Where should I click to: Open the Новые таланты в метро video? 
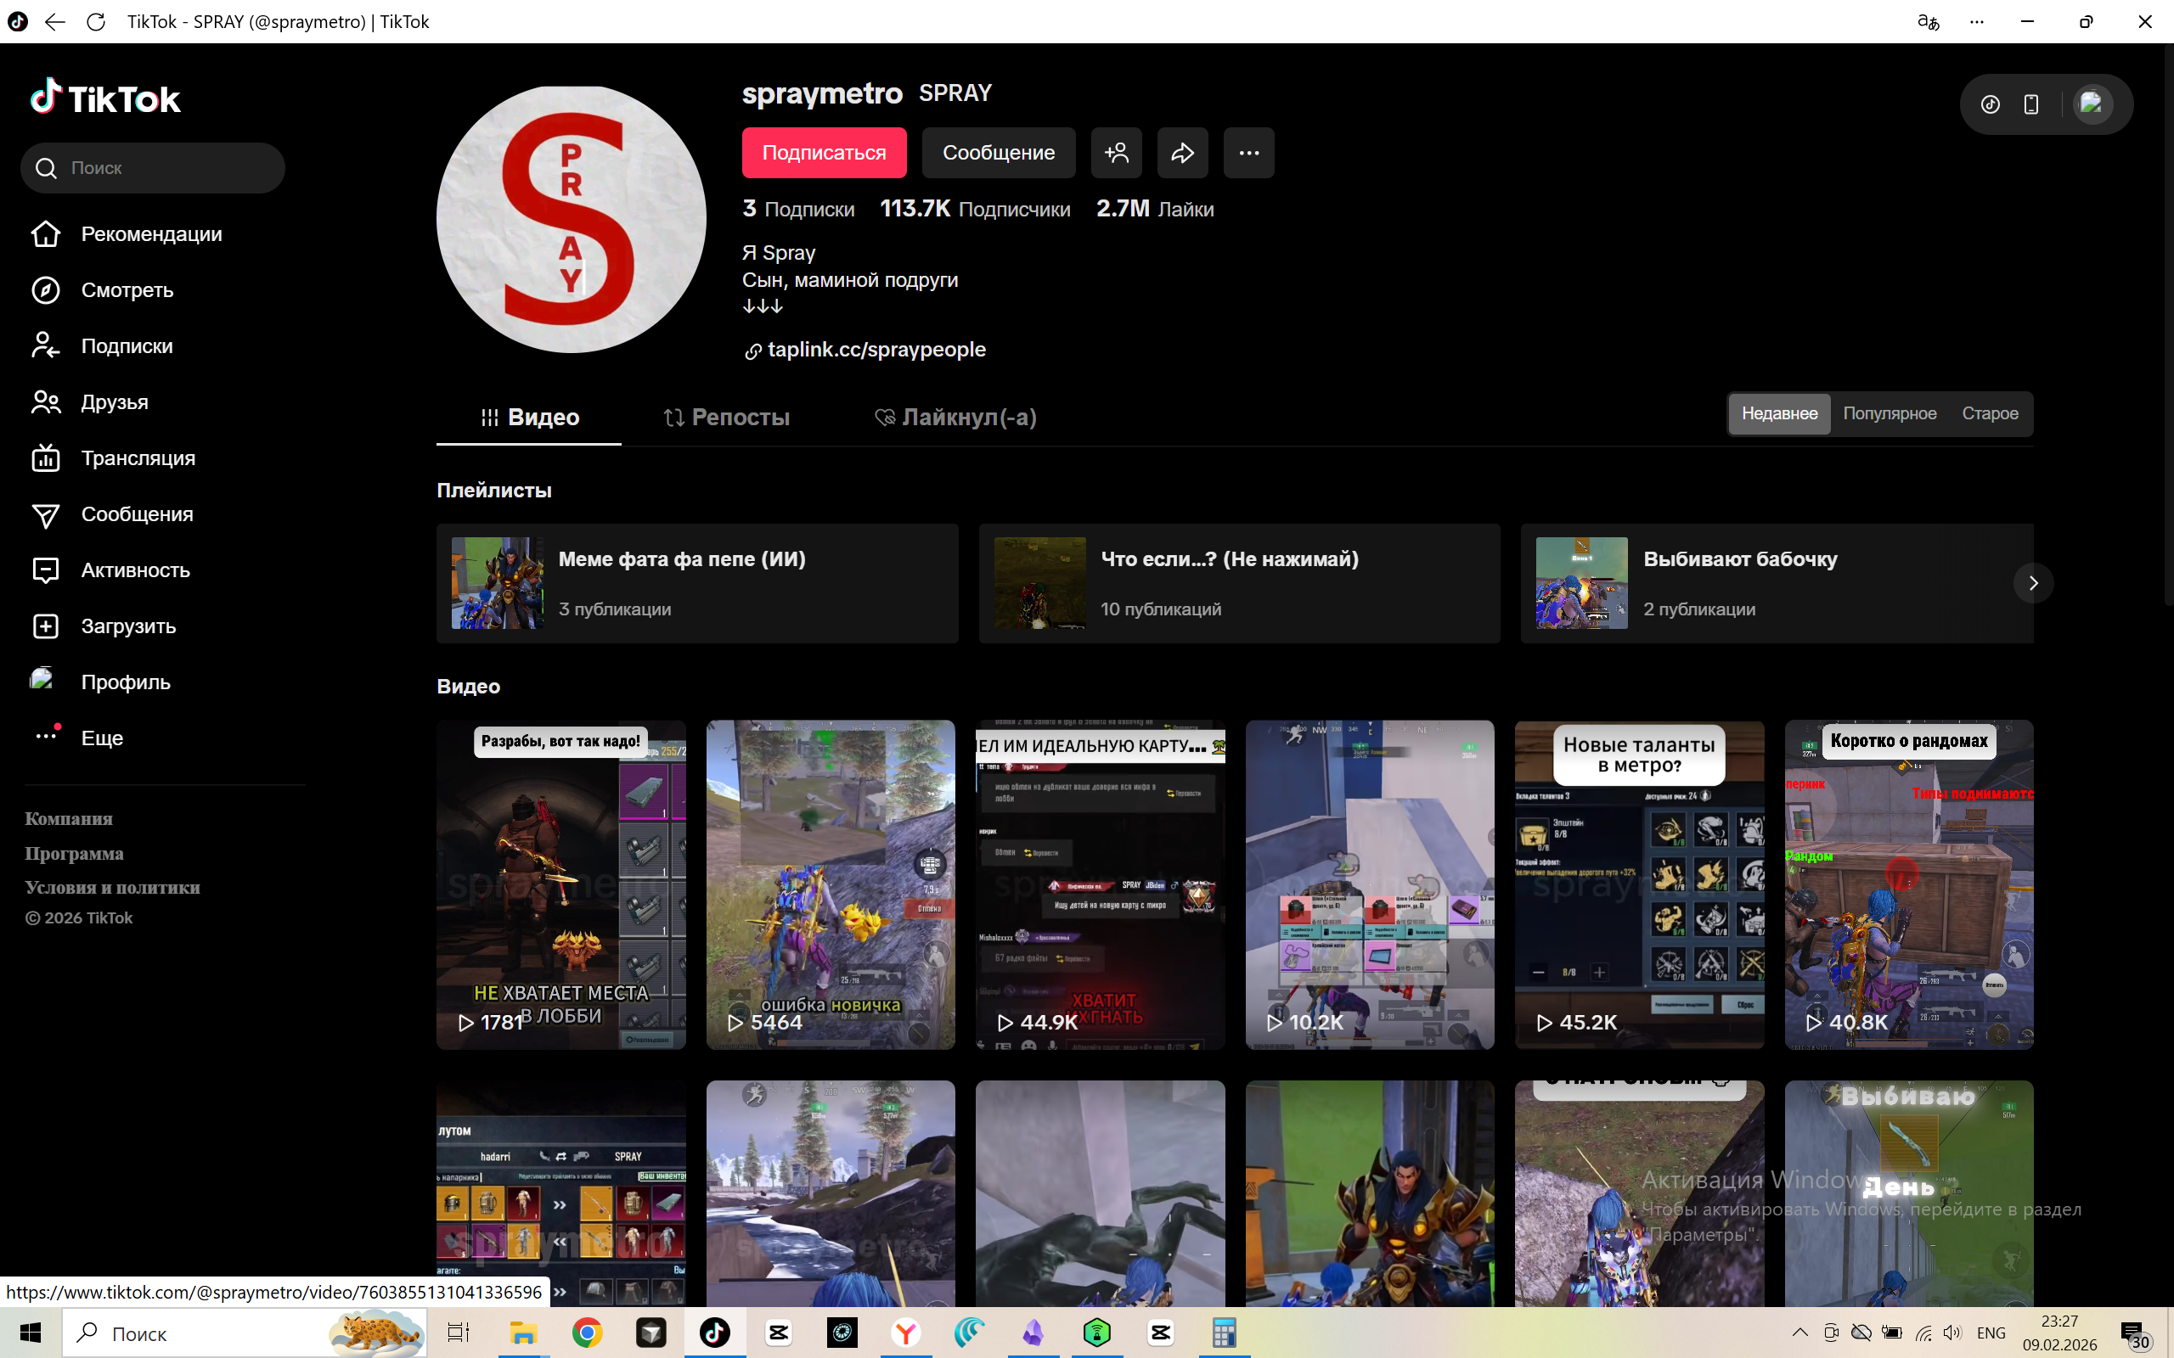point(1639,884)
